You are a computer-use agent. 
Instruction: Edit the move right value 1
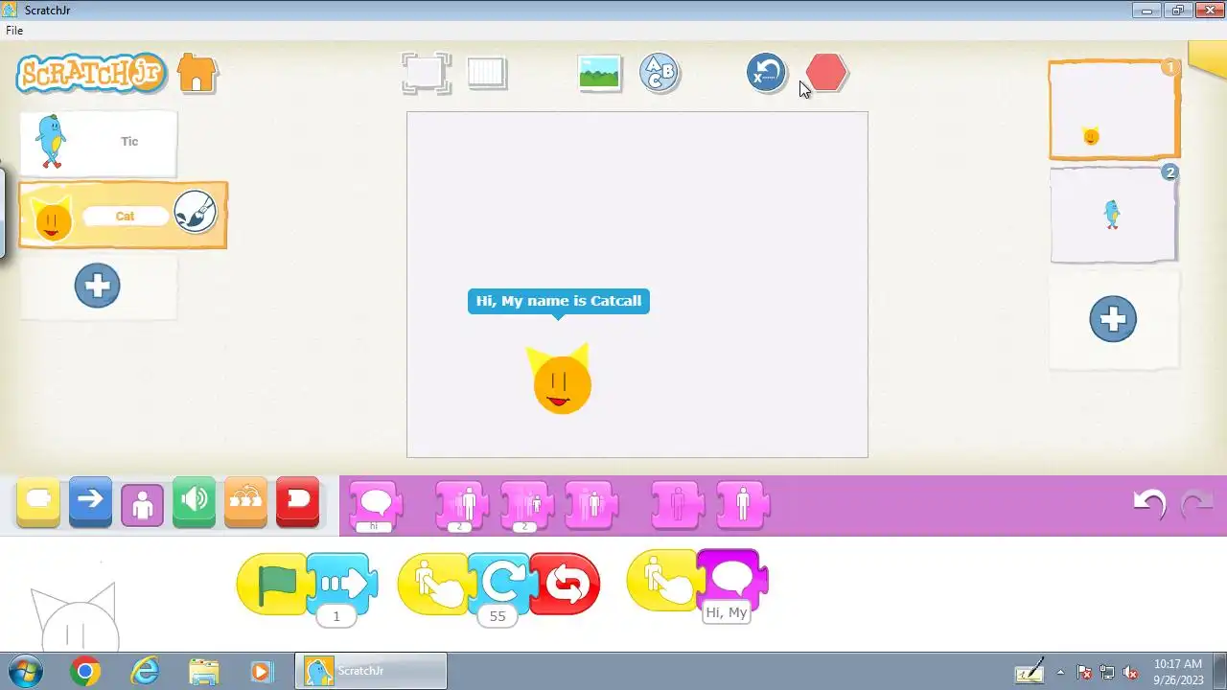tap(336, 616)
